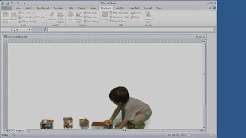Open the Document Panel
Image resolution: width=246 pixels, height=138 pixels.
(x=148, y=17)
